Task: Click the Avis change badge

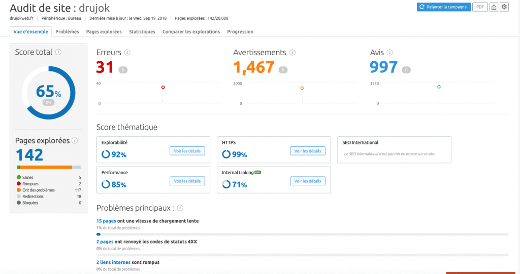Action: pos(406,70)
